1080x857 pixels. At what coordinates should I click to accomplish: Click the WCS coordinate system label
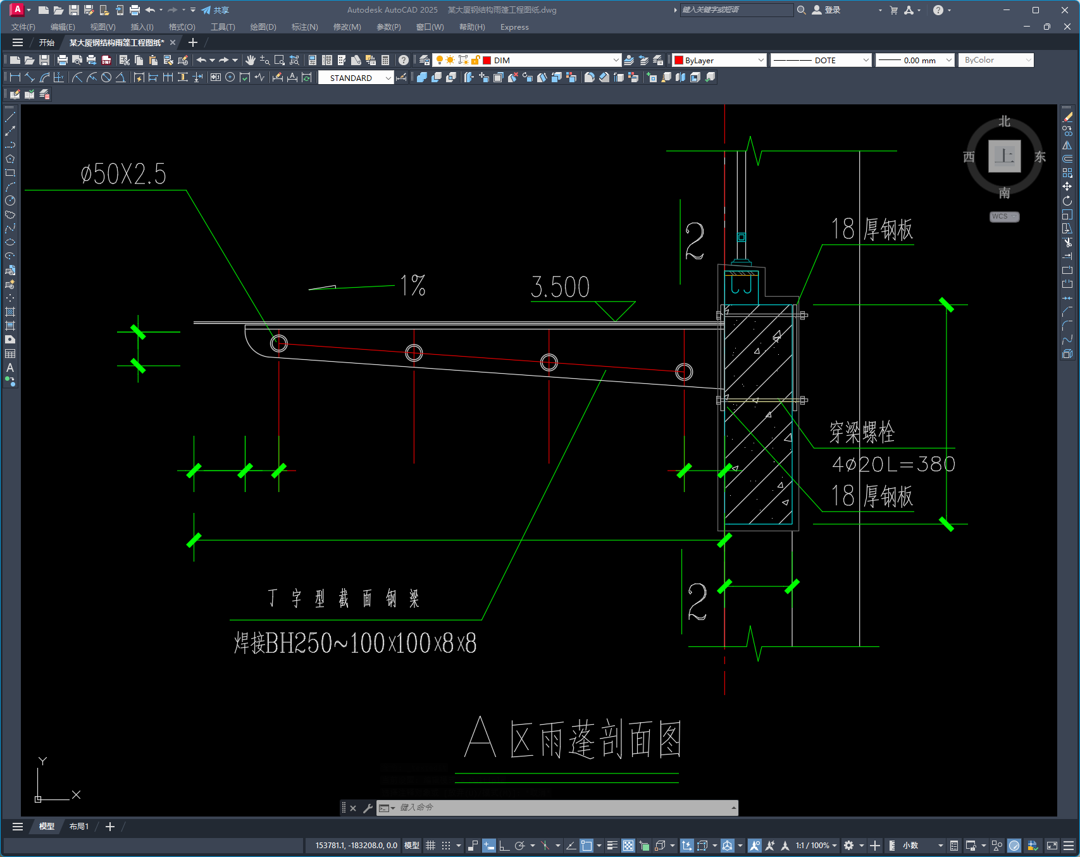coord(1004,216)
